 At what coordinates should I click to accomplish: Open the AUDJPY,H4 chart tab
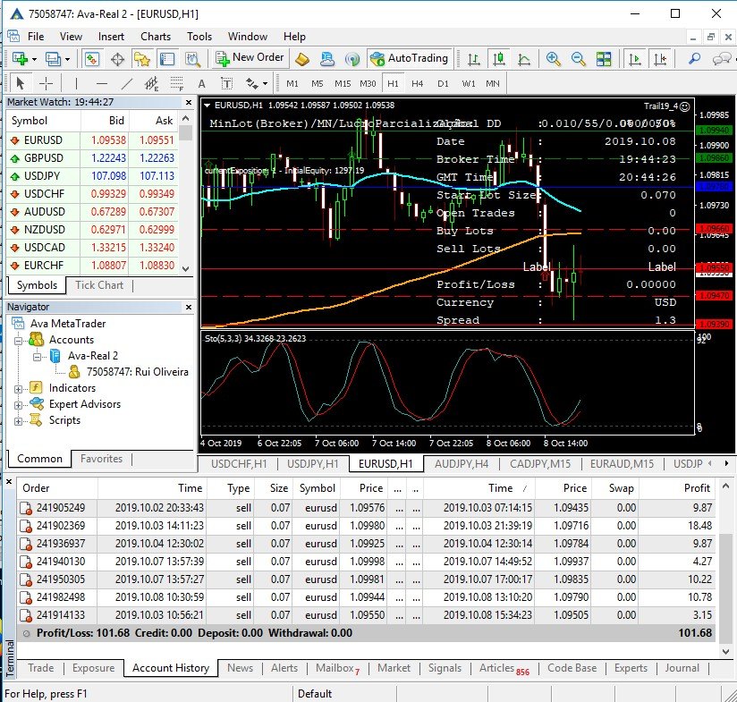(x=462, y=464)
